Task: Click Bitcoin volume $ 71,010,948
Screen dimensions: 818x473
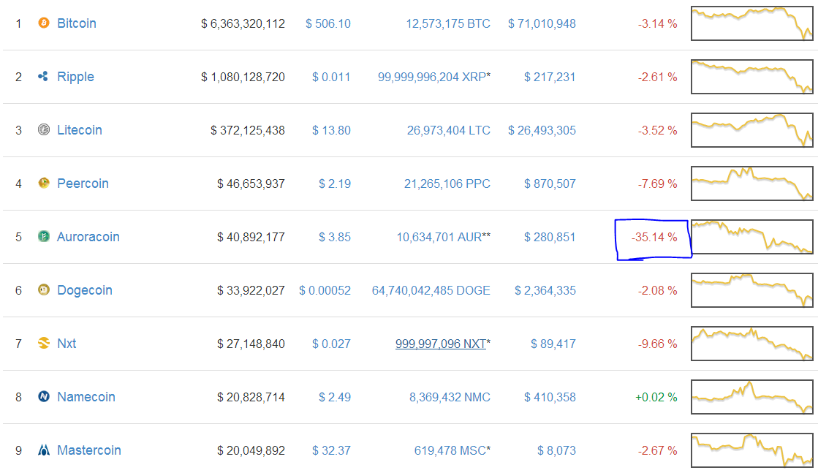Action: (x=542, y=23)
